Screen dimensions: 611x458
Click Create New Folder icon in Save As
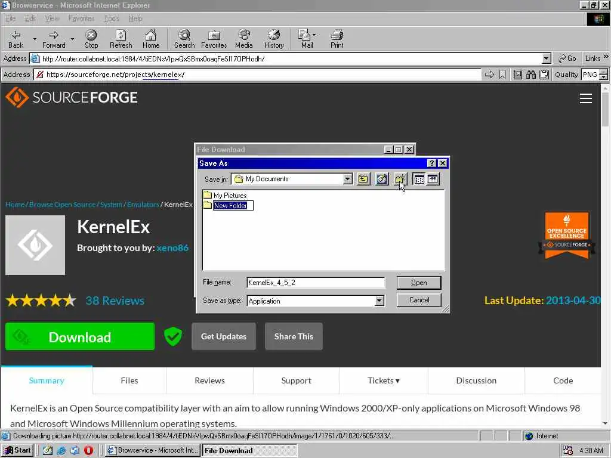400,179
